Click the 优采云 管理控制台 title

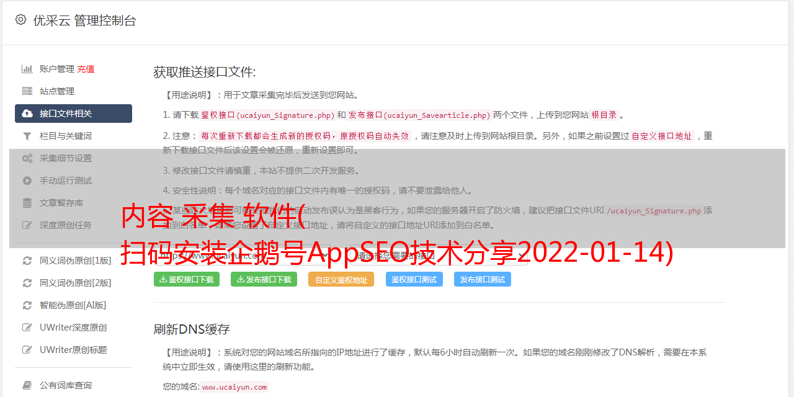pos(84,20)
